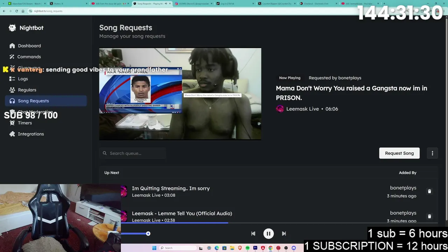Click the browser back arrow
This screenshot has width=448, height=252.
point(4,11)
